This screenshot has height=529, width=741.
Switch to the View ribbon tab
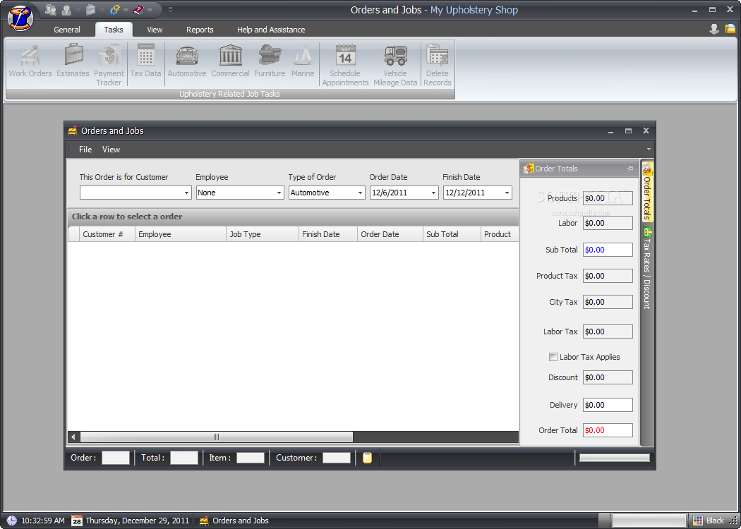tap(155, 30)
